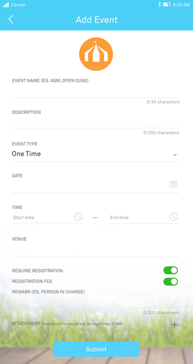Expand the Event Type dropdown arrow
Screen dimensions: 193x364
click(175, 155)
